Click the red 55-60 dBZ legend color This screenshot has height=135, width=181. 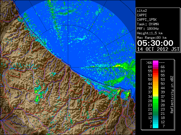click(156, 71)
